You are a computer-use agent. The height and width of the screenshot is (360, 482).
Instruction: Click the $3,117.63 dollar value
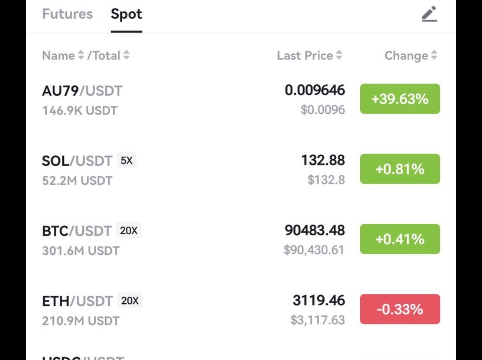pos(318,320)
